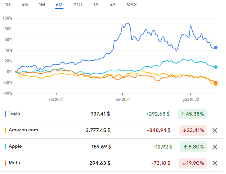
Task: Open the Meta stock listing
Action: [111, 163]
